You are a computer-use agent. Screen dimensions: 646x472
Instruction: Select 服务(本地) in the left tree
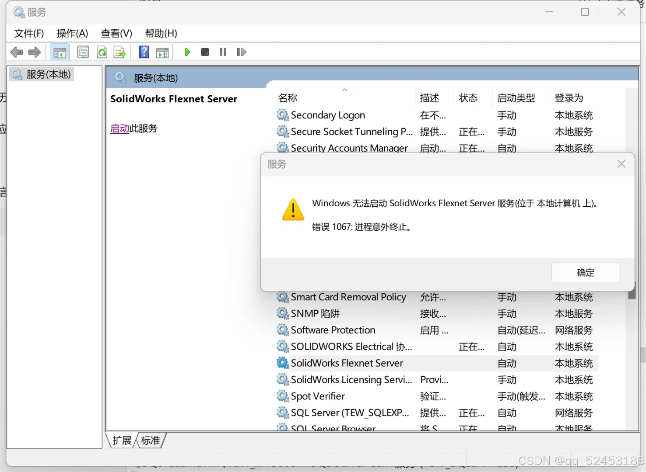pyautogui.click(x=42, y=74)
